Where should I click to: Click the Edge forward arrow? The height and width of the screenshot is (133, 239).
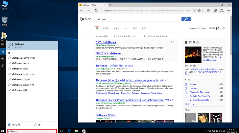(88, 10)
